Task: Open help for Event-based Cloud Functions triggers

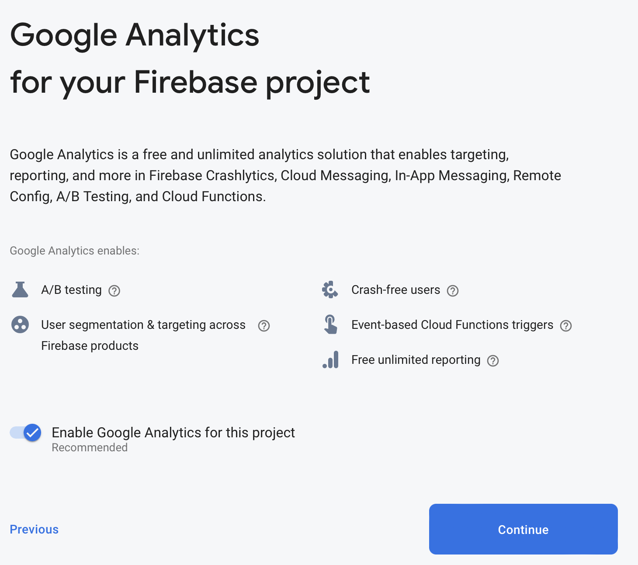Action: pyautogui.click(x=566, y=326)
